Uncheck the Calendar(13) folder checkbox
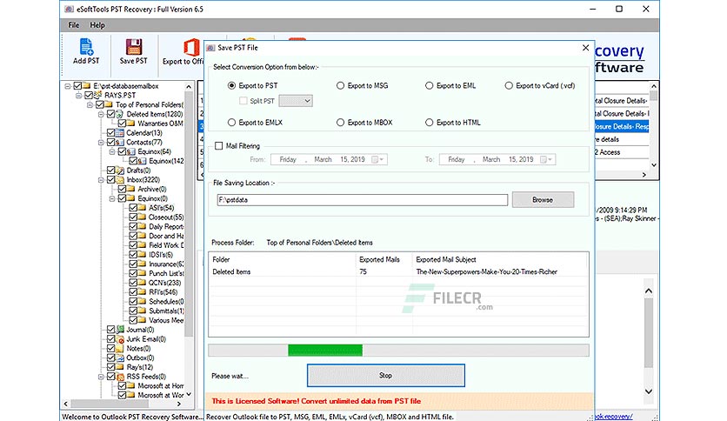The height and width of the screenshot is (421, 727). coord(110,132)
